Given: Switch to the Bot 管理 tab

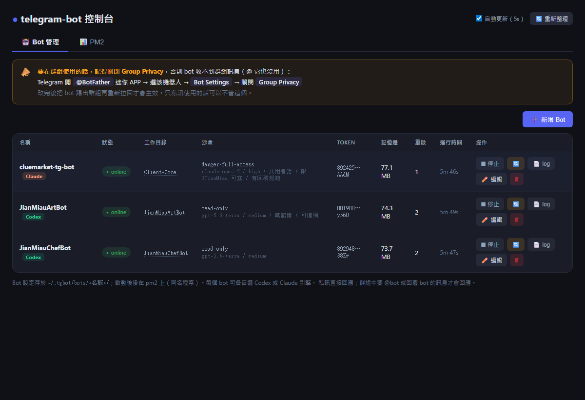Looking at the screenshot, I should [40, 42].
